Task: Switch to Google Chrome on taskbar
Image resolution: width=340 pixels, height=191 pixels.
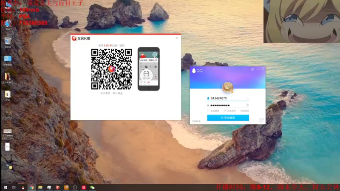Action: [31, 188]
